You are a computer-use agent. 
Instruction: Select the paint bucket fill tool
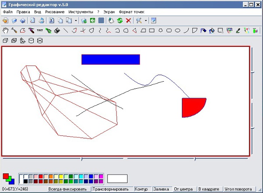[x=212, y=31]
